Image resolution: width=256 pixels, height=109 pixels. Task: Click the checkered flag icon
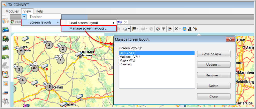(134, 29)
